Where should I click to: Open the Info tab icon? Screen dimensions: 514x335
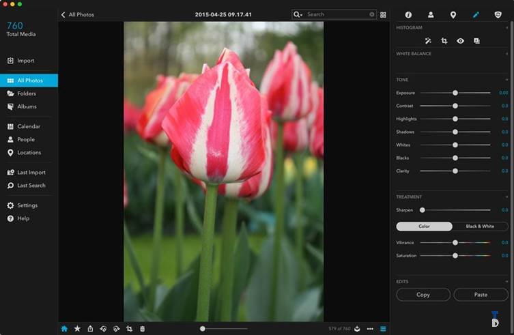408,14
